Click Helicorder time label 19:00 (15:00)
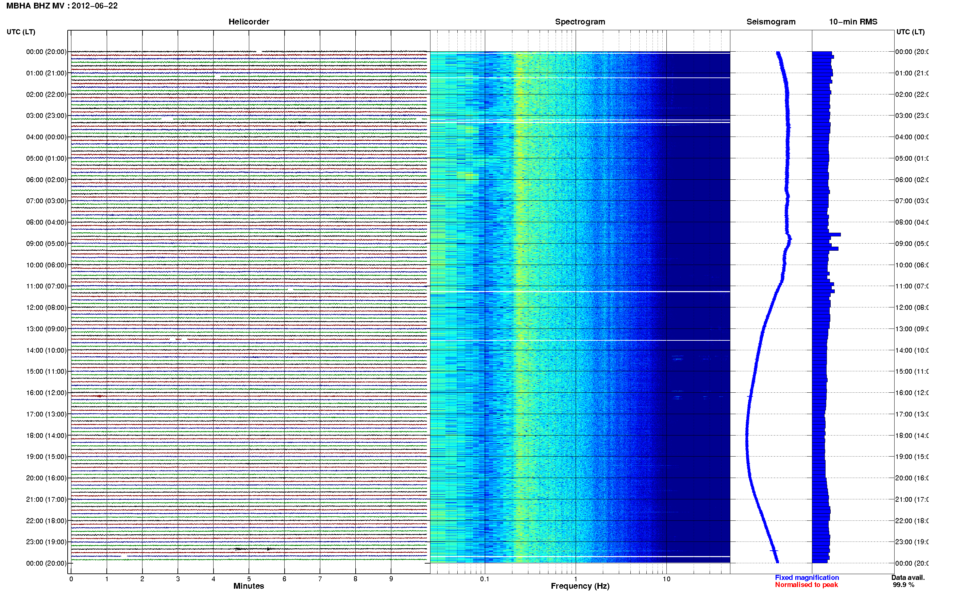This screenshot has width=967, height=604. [x=46, y=457]
